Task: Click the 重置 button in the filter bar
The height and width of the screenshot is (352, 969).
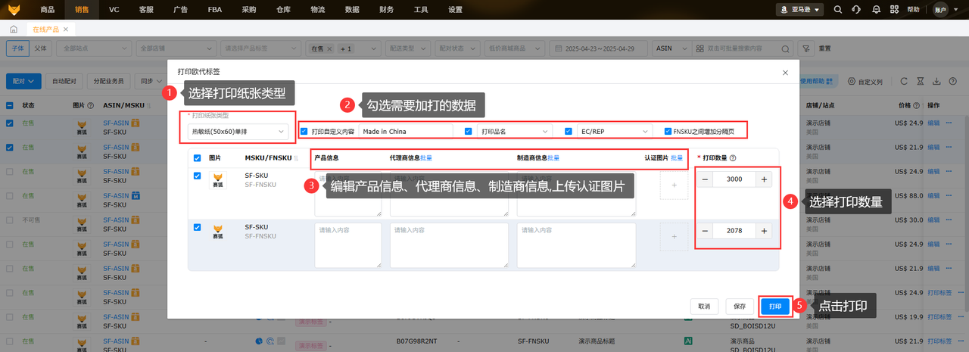Action: pos(824,48)
